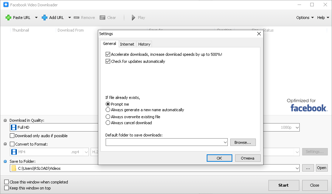This screenshot has width=332, height=194.
Task: Expand the MP4 format dropdown
Action: (x=86, y=152)
